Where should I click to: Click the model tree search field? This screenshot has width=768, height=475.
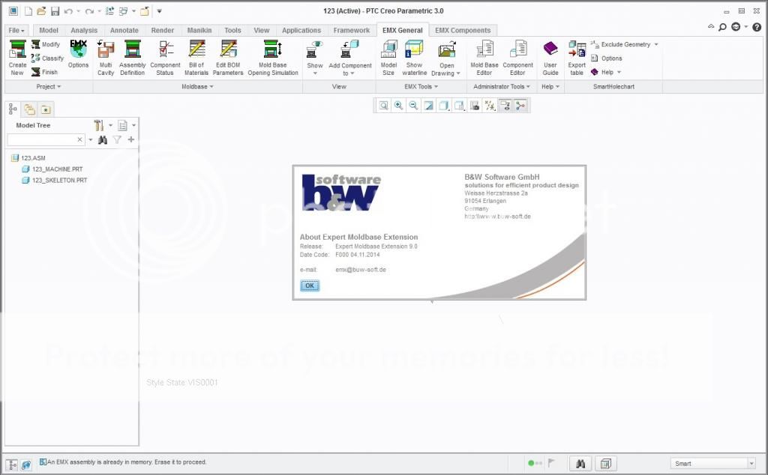[x=42, y=140]
